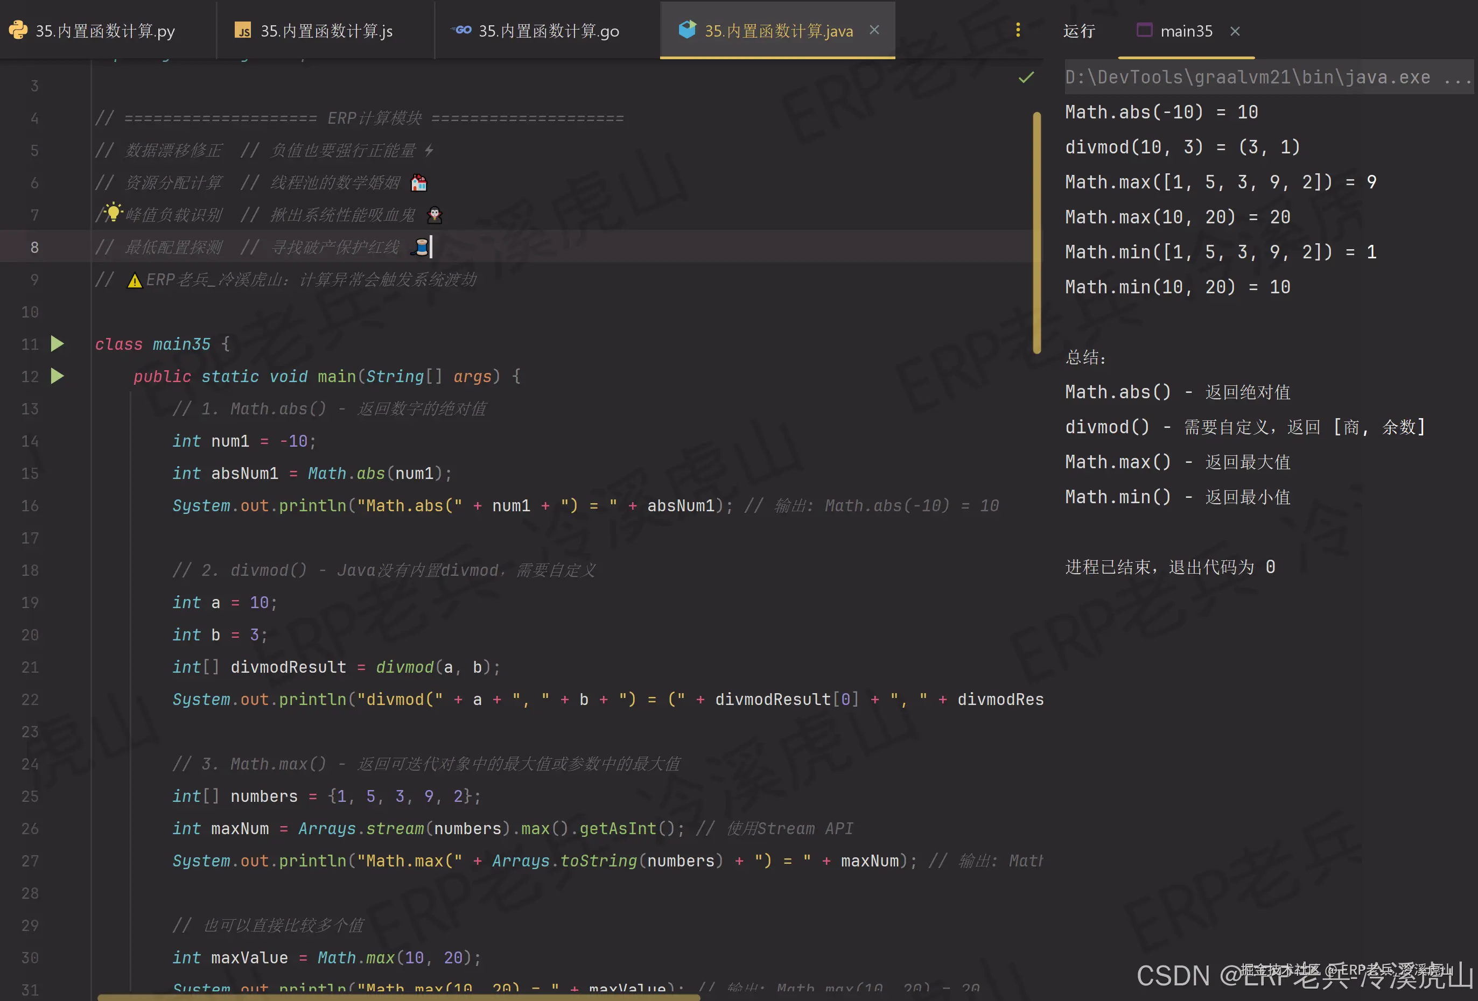Click the horizontal scrollbar at editor bottom

tap(398, 997)
